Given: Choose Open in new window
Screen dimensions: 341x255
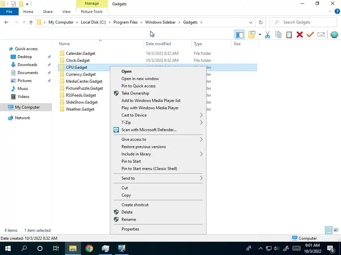Looking at the screenshot, I should [x=158, y=79].
